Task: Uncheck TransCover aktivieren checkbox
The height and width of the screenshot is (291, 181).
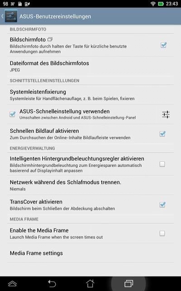Action: (162, 205)
